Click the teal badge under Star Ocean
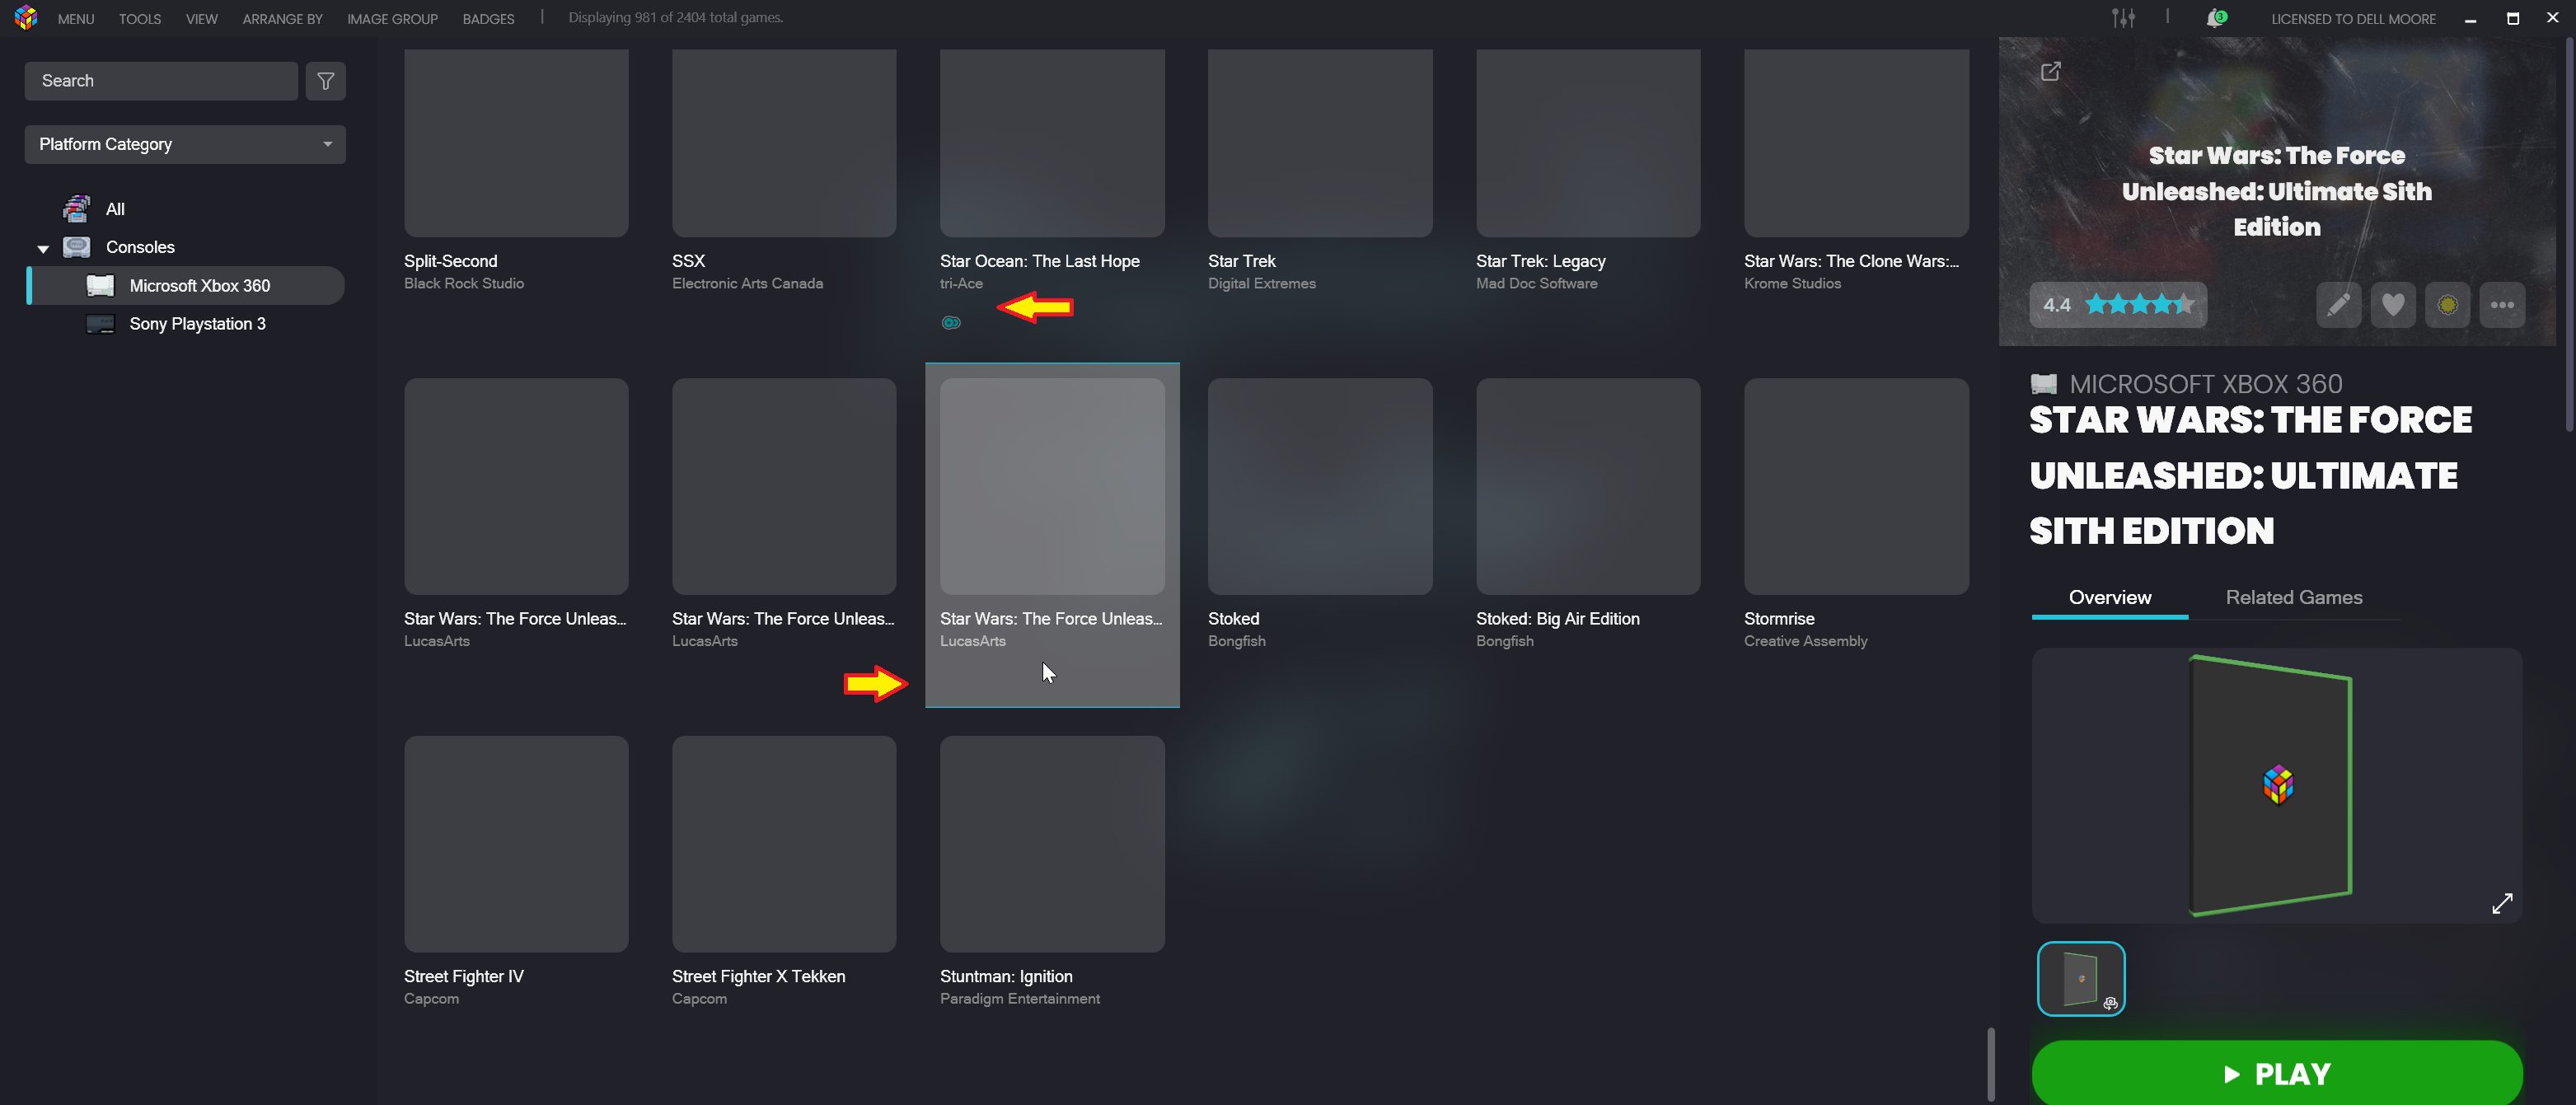The height and width of the screenshot is (1105, 2576). (x=951, y=322)
